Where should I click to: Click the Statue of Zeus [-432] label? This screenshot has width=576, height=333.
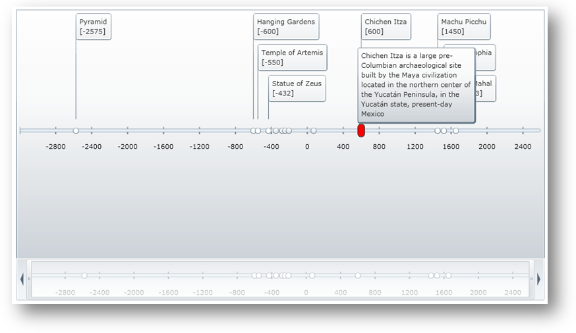click(x=297, y=89)
